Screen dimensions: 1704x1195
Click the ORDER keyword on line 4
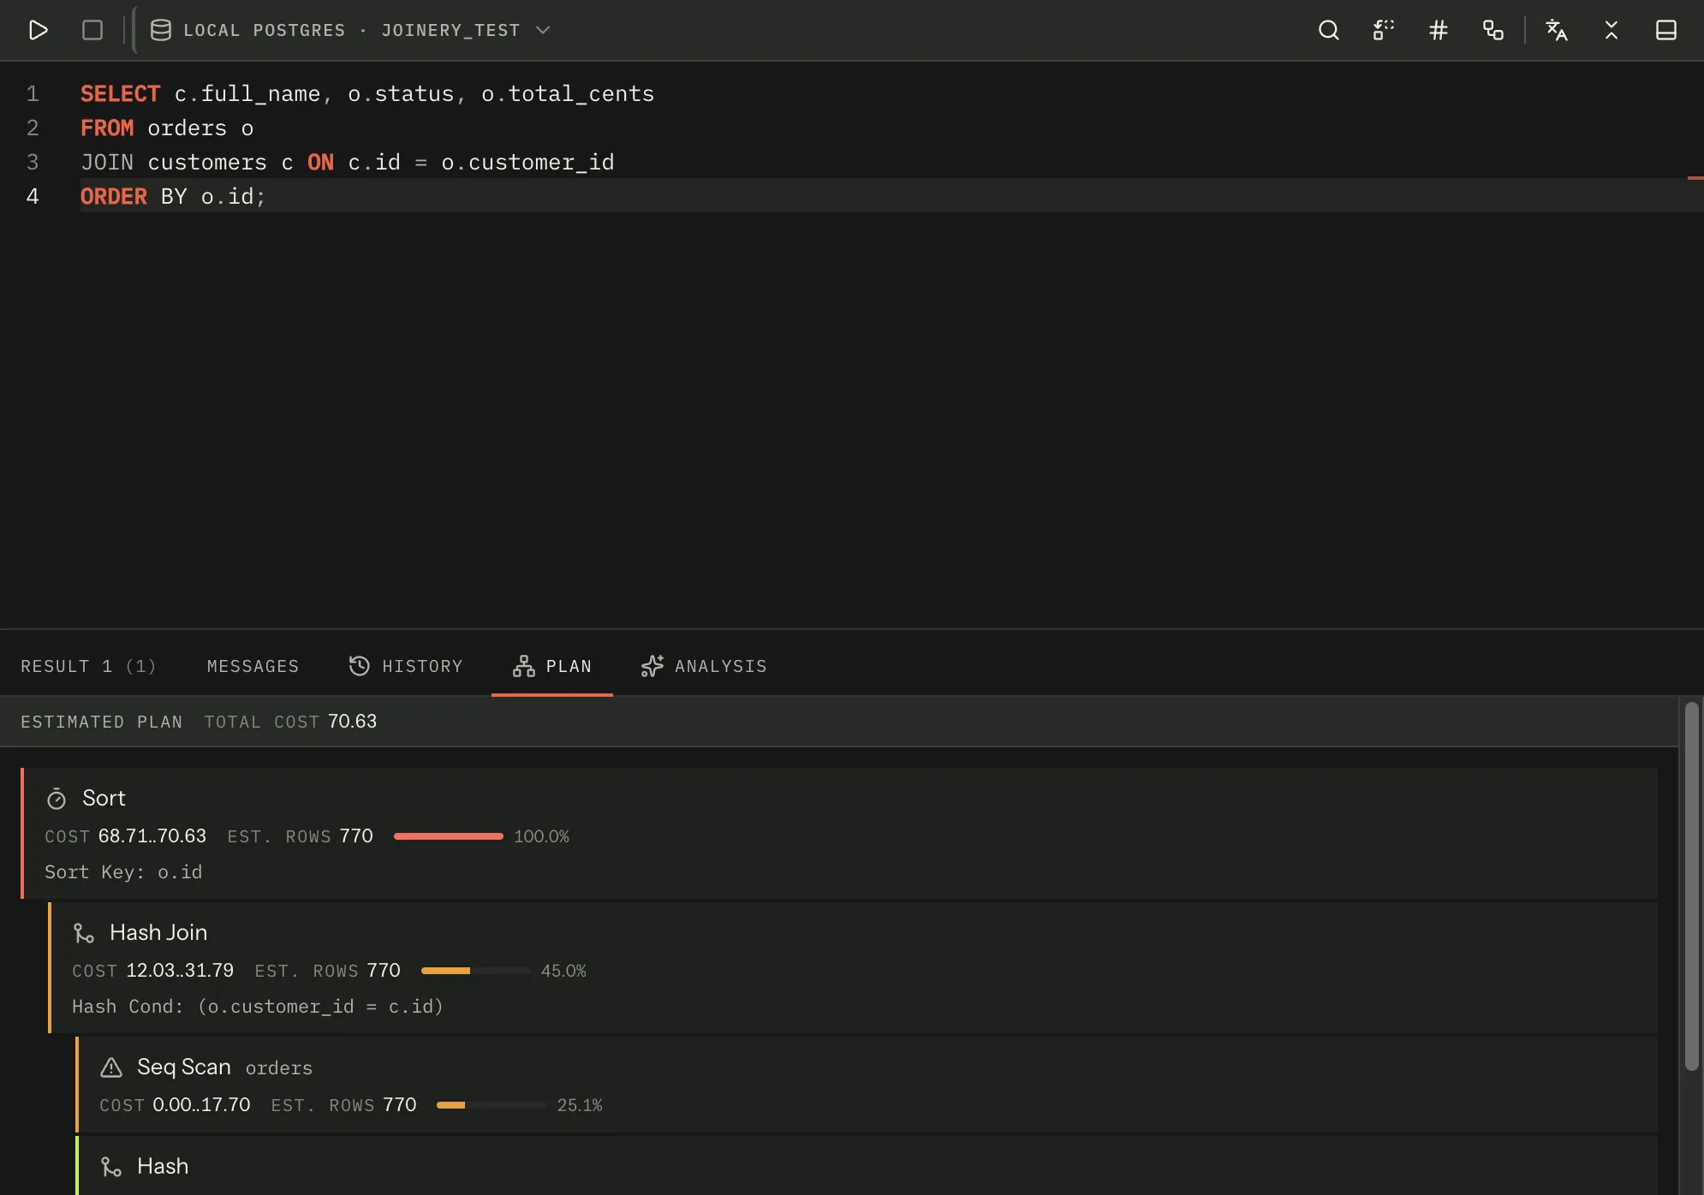(x=114, y=196)
